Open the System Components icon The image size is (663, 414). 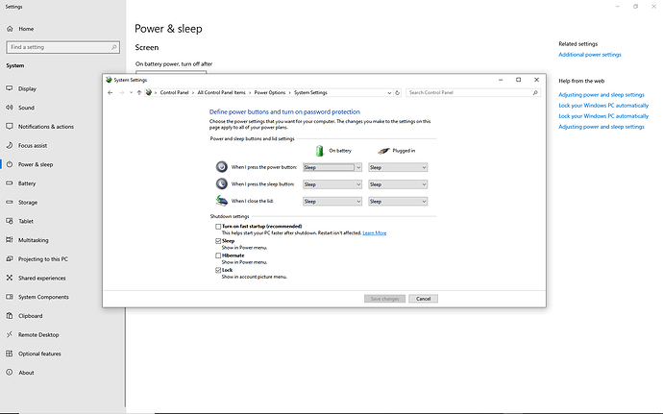point(10,297)
